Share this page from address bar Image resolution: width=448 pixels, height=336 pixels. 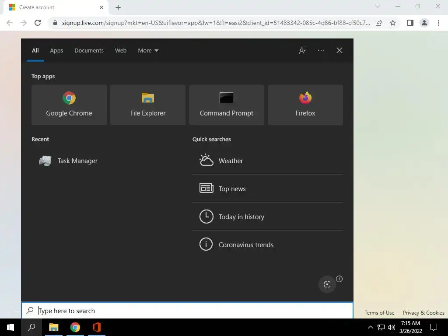click(379, 23)
